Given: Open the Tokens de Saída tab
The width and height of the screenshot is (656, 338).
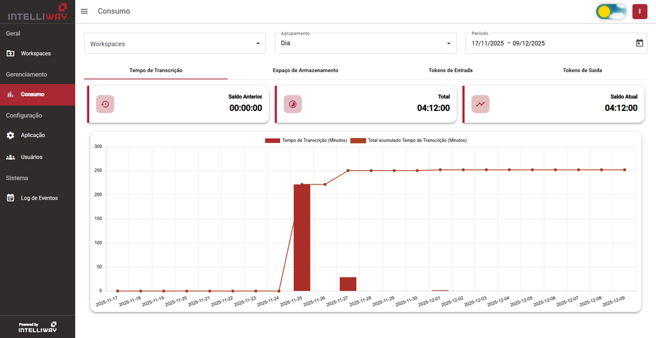Looking at the screenshot, I should [582, 70].
